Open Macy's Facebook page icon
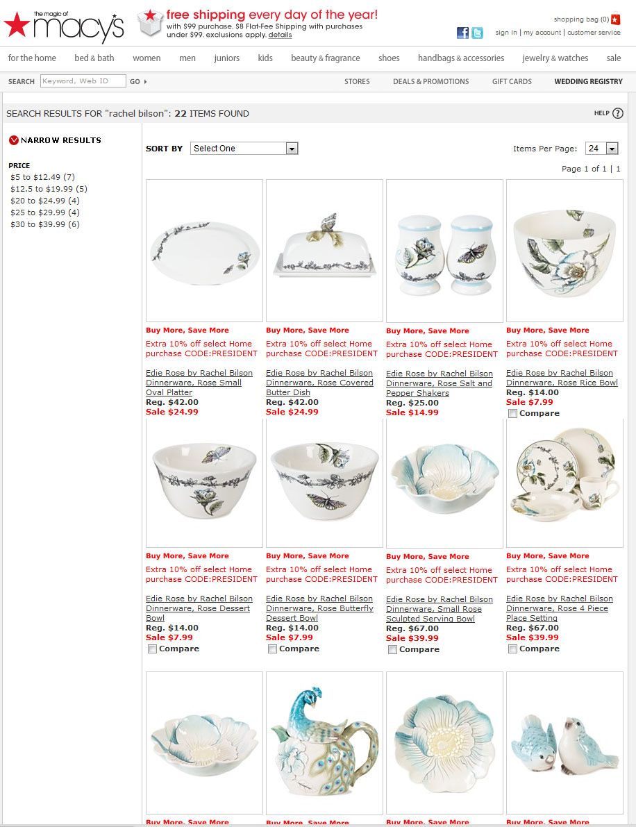 click(462, 33)
